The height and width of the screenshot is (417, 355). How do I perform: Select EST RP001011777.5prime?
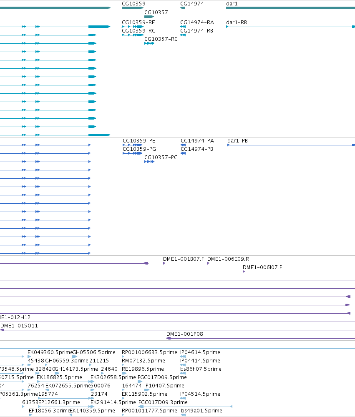pyautogui.click(x=149, y=411)
